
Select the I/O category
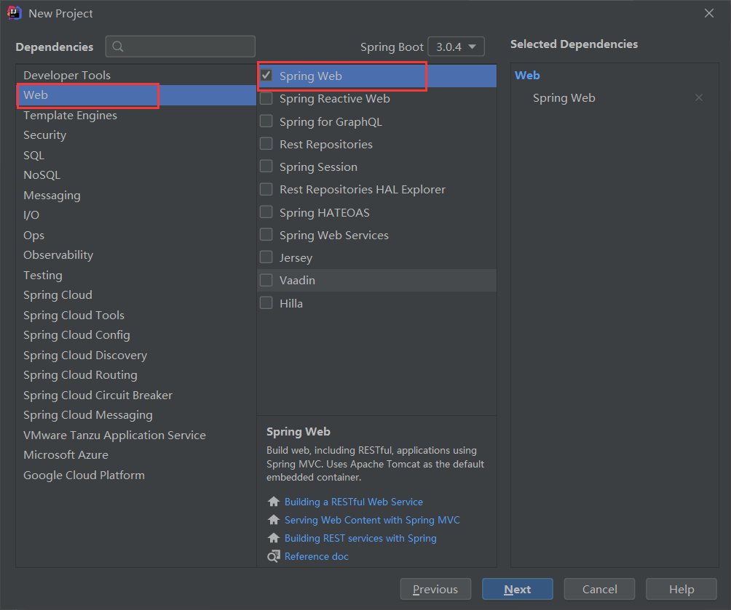[x=135, y=215]
